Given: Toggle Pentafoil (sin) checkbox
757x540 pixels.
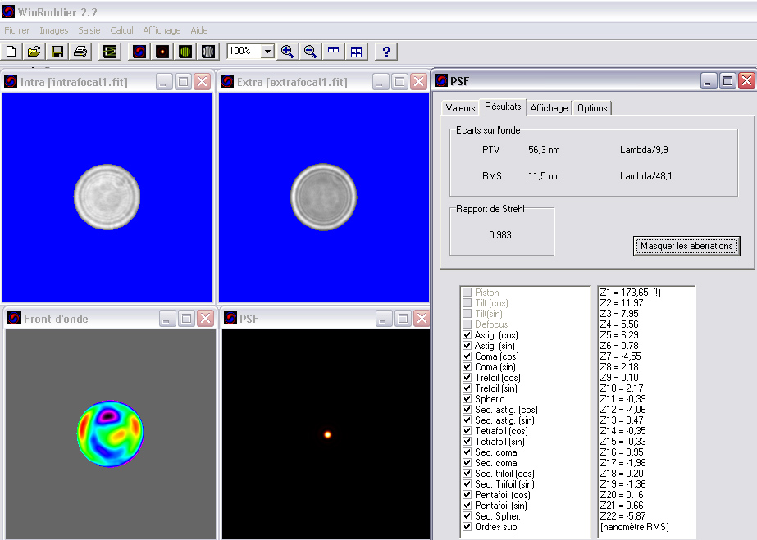Looking at the screenshot, I should 467,506.
